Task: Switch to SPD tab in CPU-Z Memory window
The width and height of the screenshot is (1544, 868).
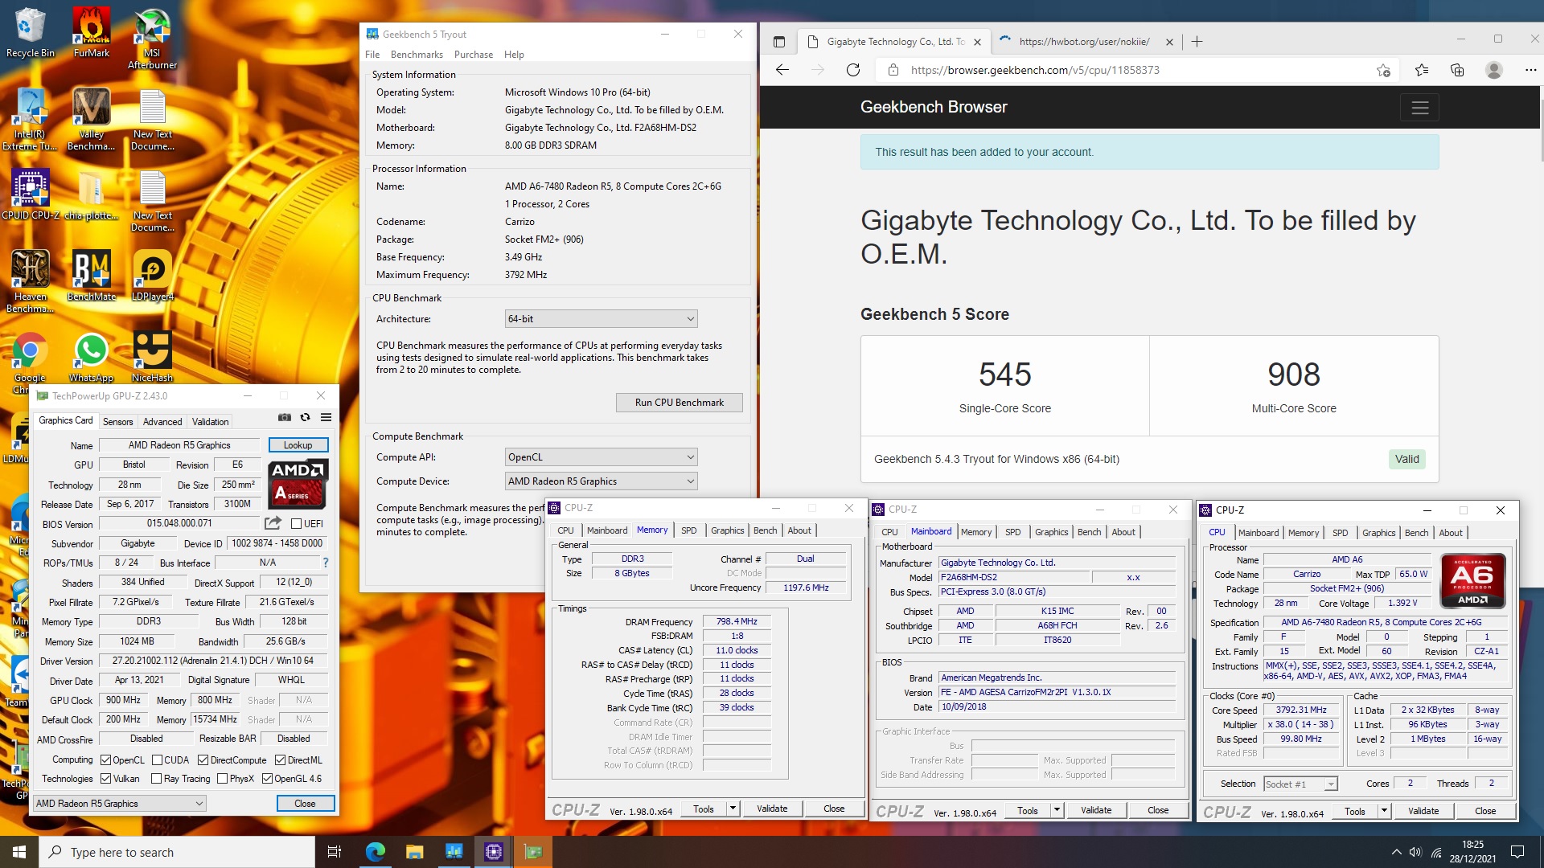Action: pos(689,530)
